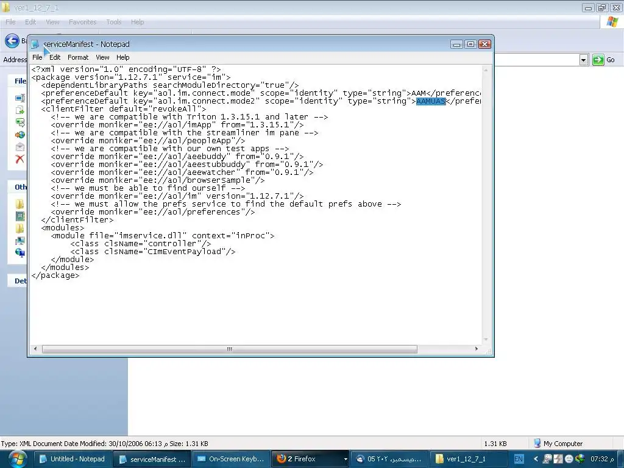Image resolution: width=624 pixels, height=468 pixels.
Task: Click the clientFilter default="revokeAll" line
Action: 124,108
